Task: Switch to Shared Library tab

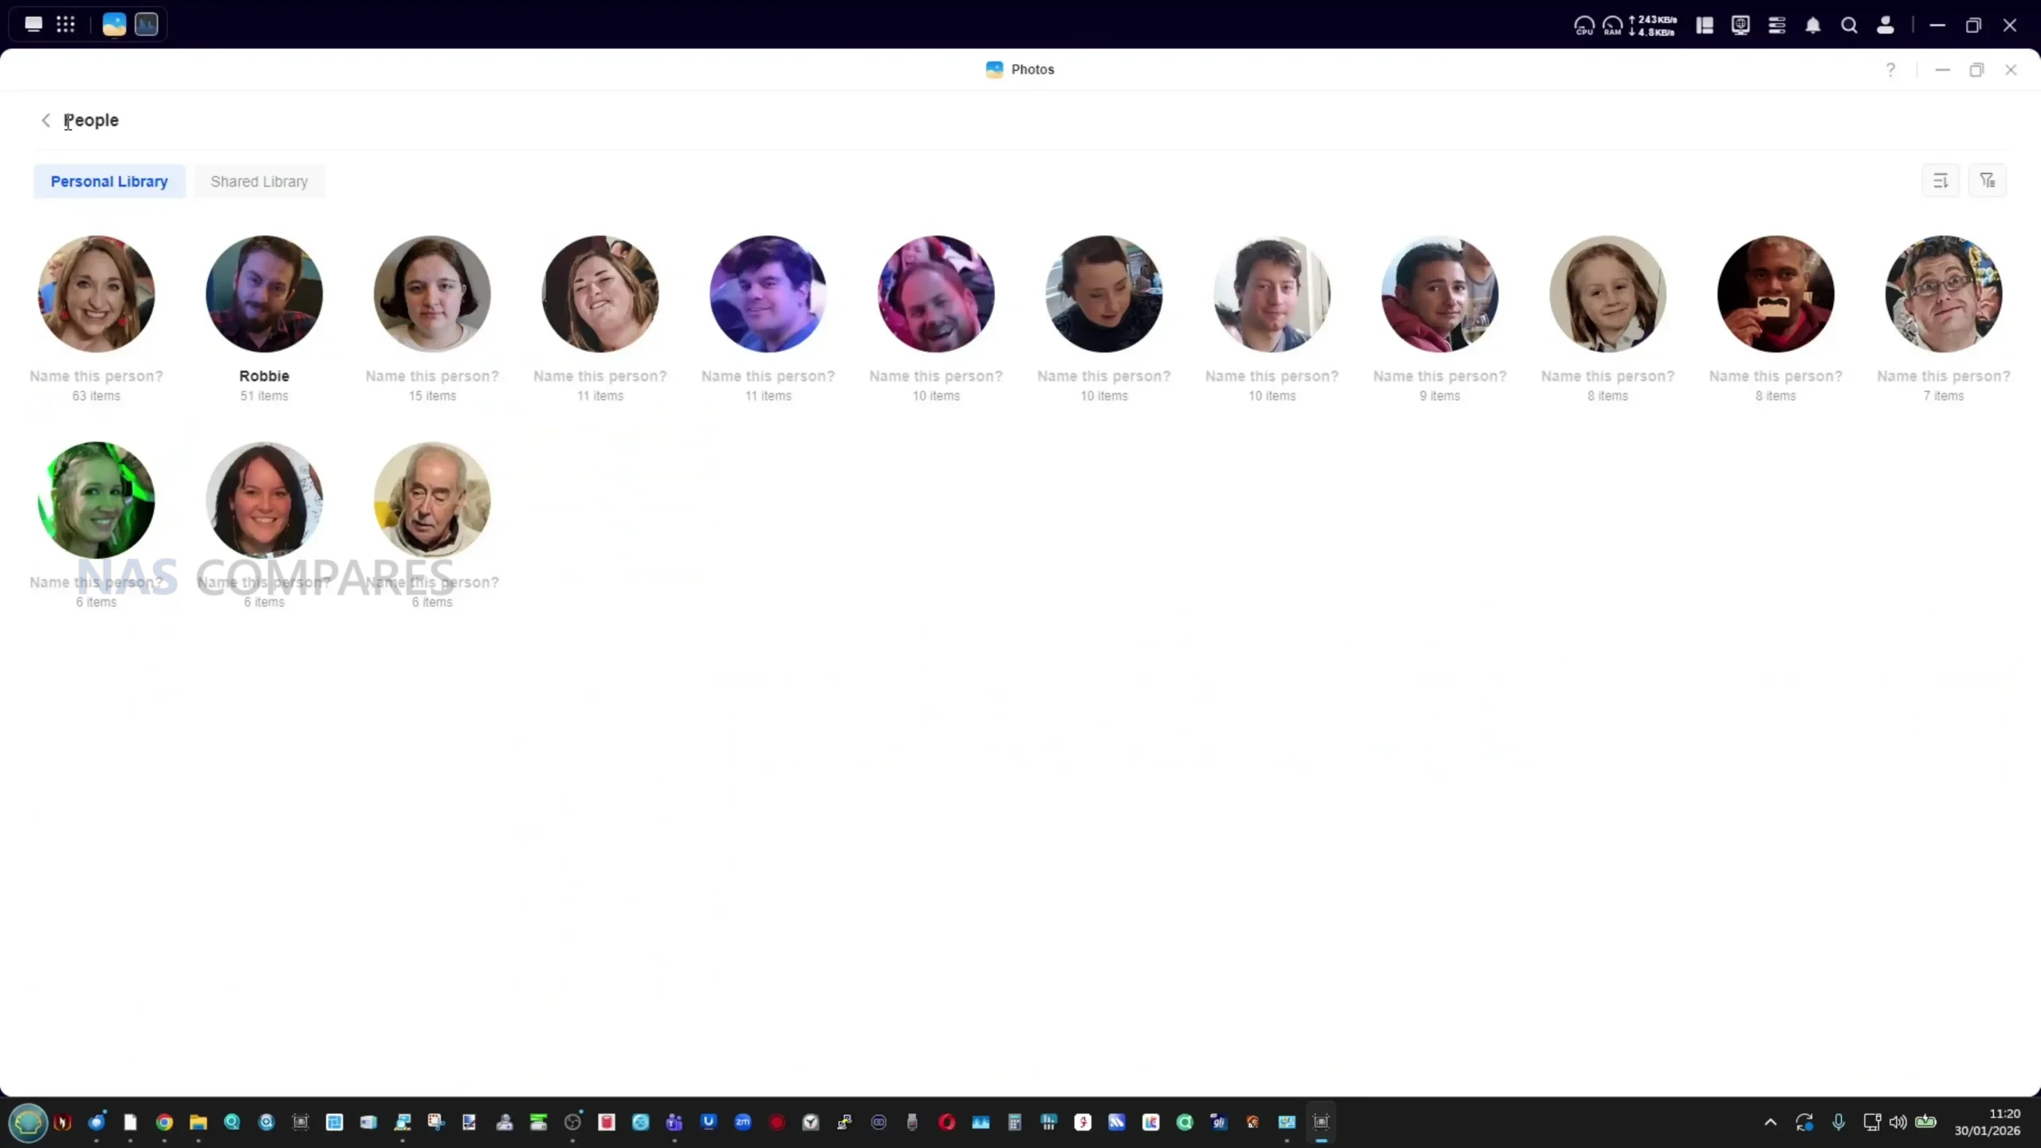Action: click(x=259, y=182)
